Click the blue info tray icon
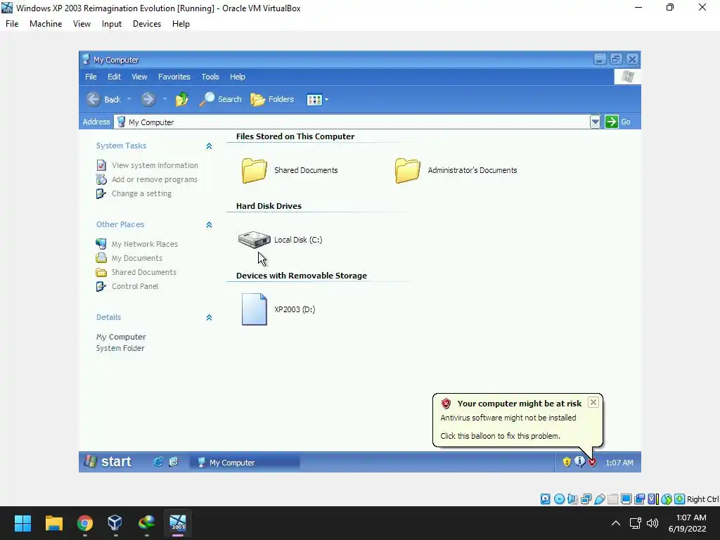 point(579,461)
